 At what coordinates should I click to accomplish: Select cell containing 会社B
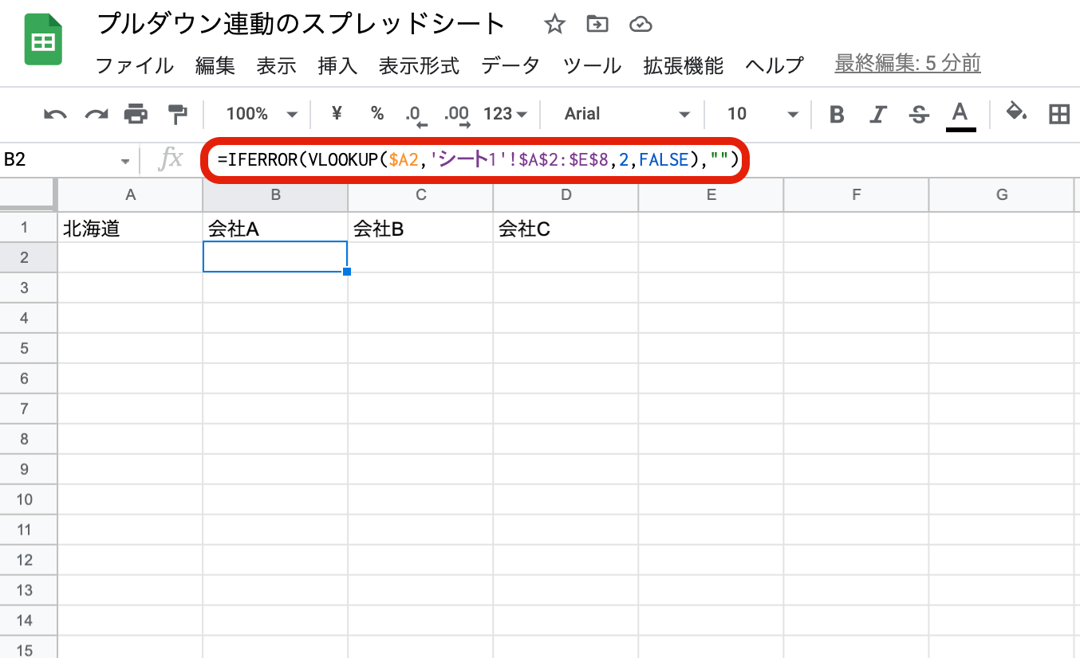420,229
